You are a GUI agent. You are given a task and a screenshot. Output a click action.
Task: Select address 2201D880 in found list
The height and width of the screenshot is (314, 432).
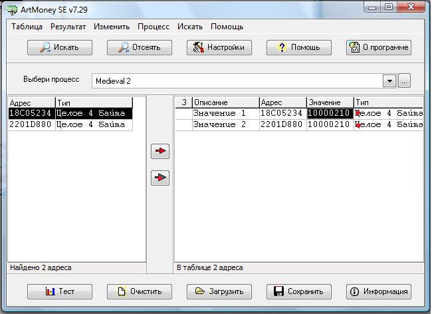point(30,124)
